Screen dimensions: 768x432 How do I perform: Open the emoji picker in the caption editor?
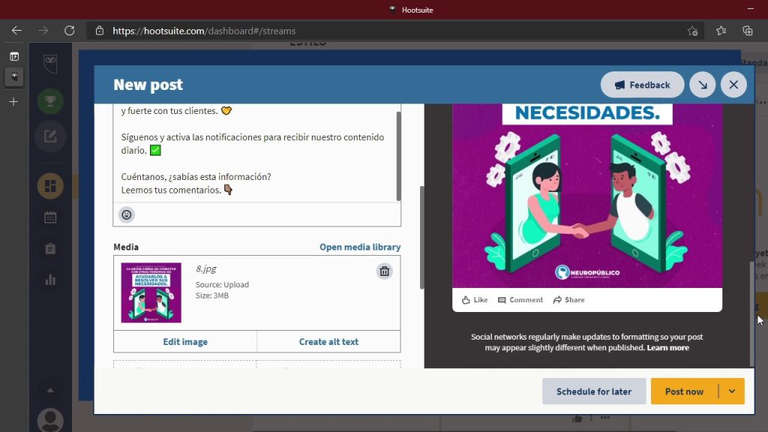click(126, 214)
